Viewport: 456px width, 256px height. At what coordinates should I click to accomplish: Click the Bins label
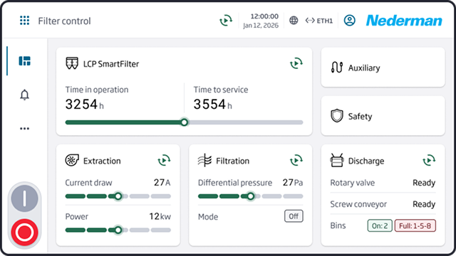(338, 225)
